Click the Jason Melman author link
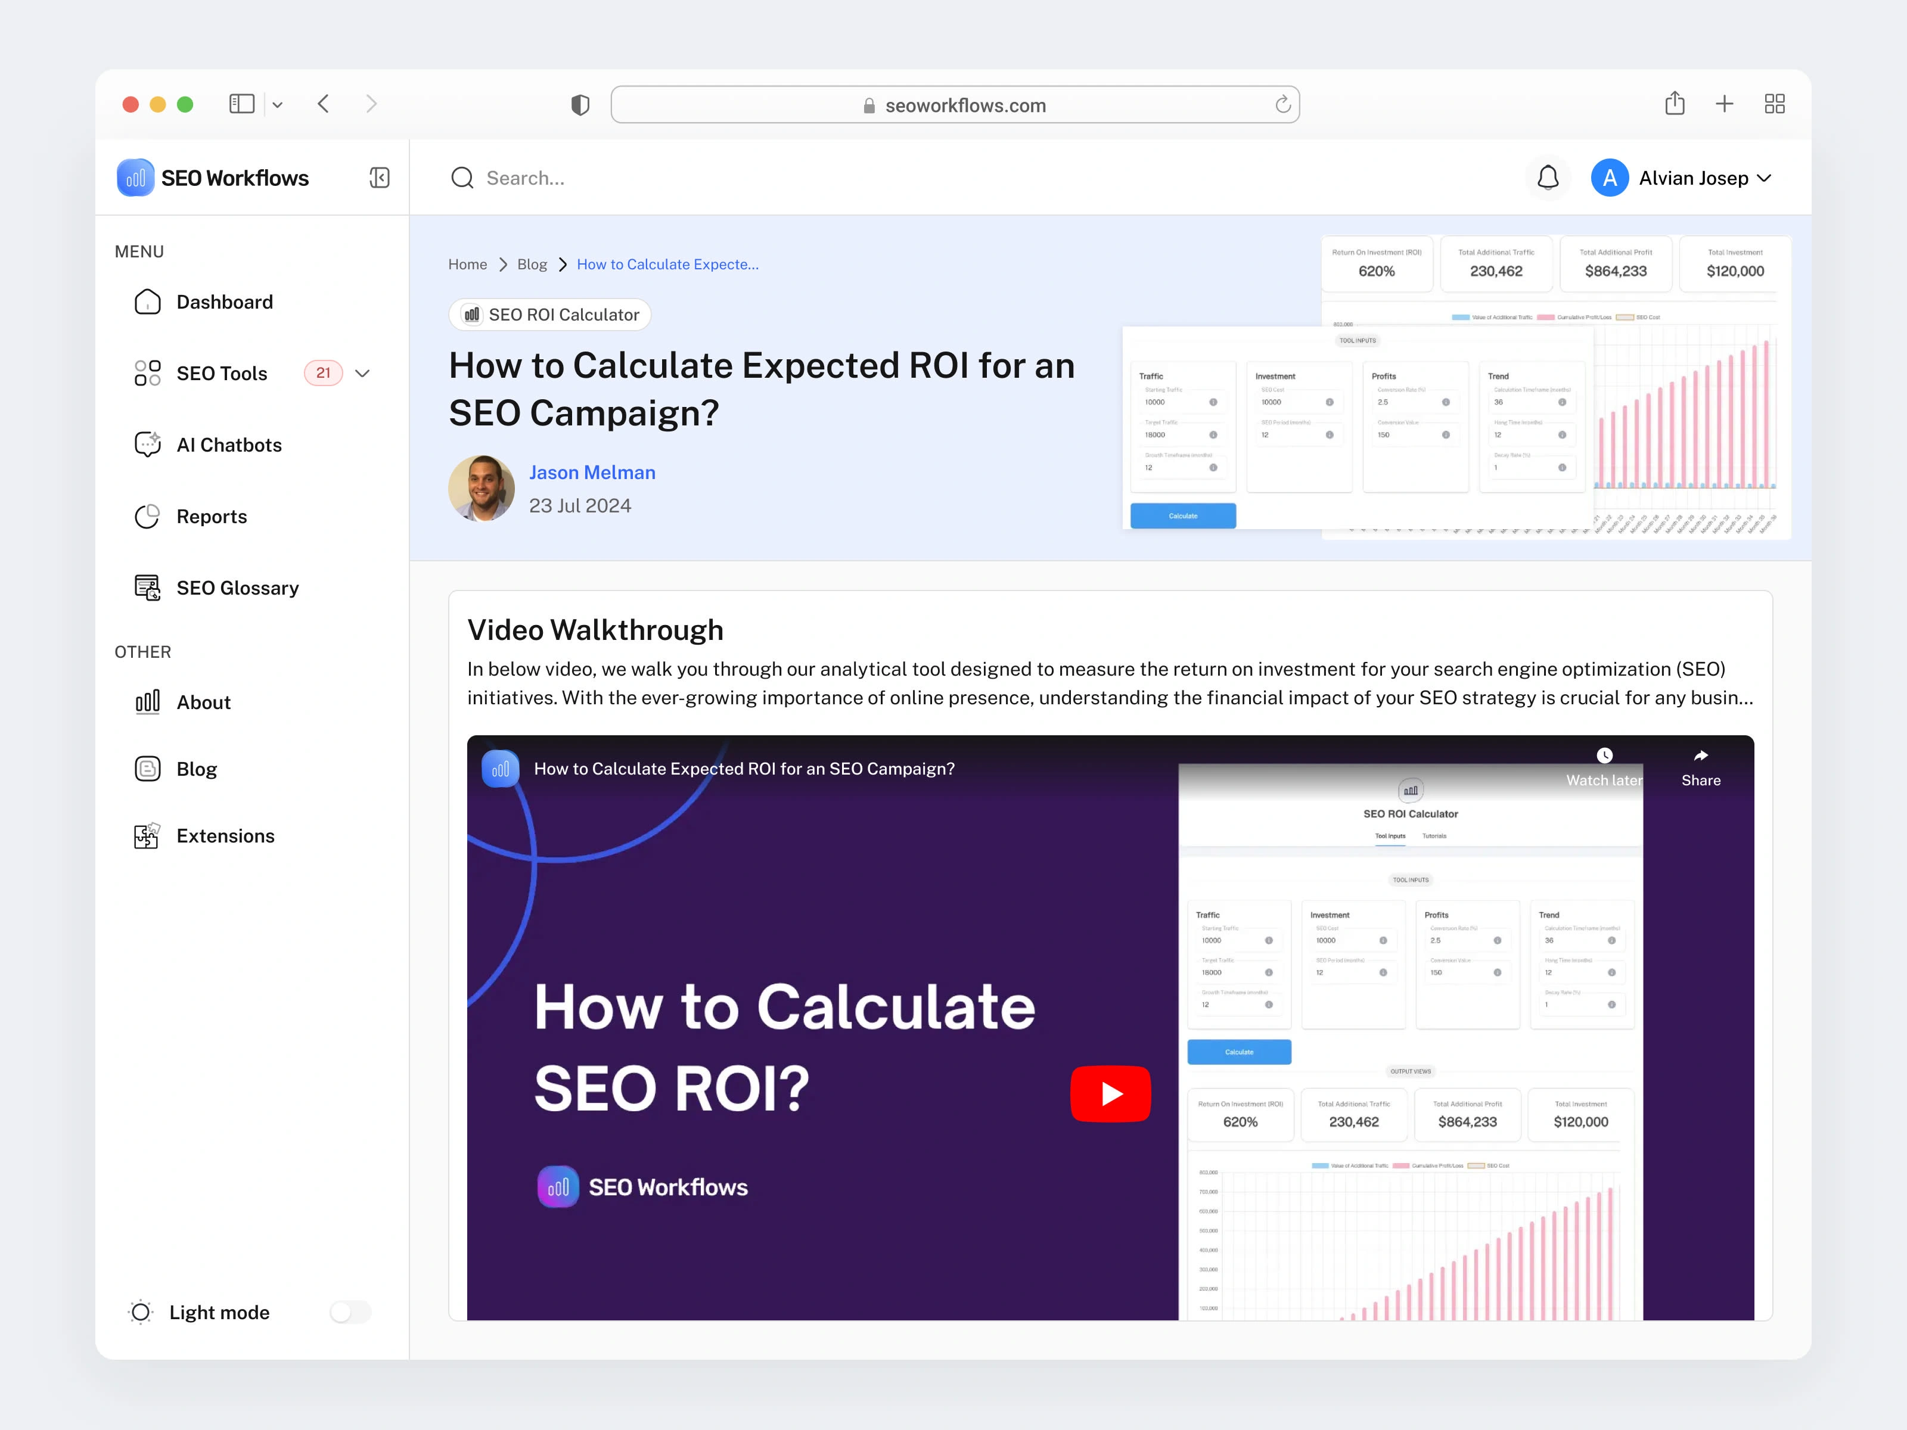 pos(591,472)
